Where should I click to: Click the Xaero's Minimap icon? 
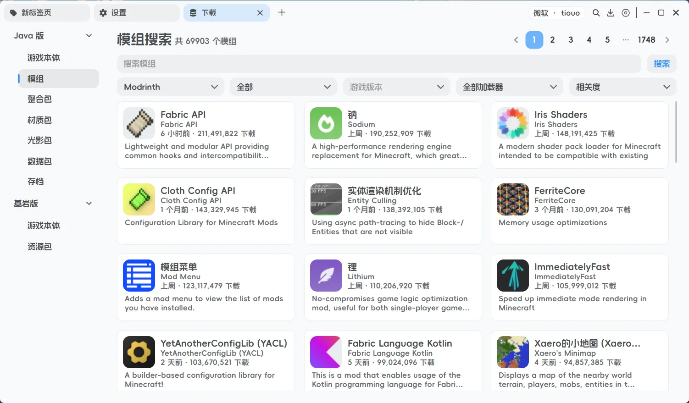click(513, 352)
